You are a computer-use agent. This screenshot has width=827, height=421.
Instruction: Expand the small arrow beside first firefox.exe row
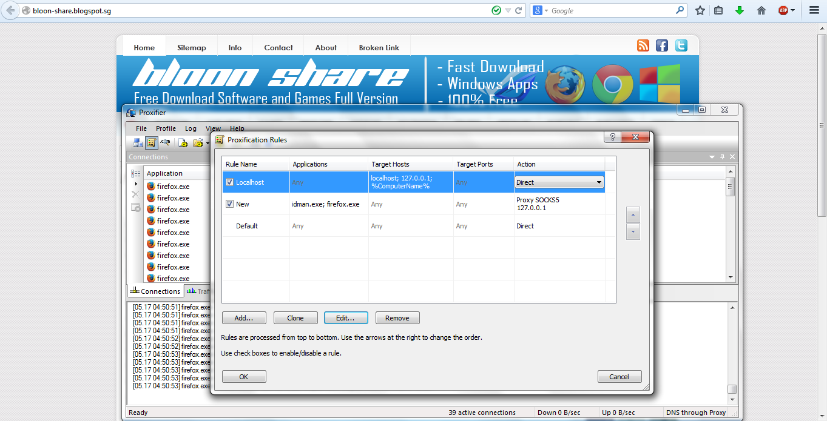pyautogui.click(x=136, y=184)
